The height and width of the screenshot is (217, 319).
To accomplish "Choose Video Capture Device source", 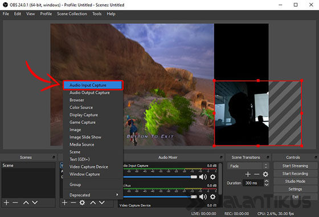I will (x=93, y=166).
